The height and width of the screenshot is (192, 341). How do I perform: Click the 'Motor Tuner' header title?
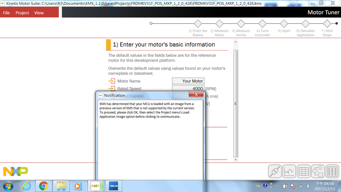(x=323, y=12)
